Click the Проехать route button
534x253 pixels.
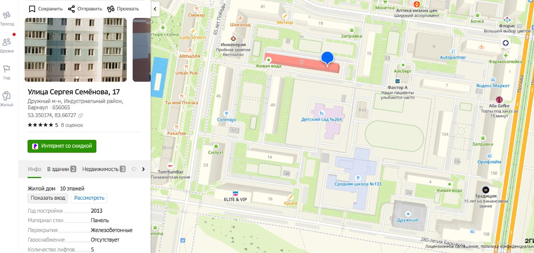point(123,9)
